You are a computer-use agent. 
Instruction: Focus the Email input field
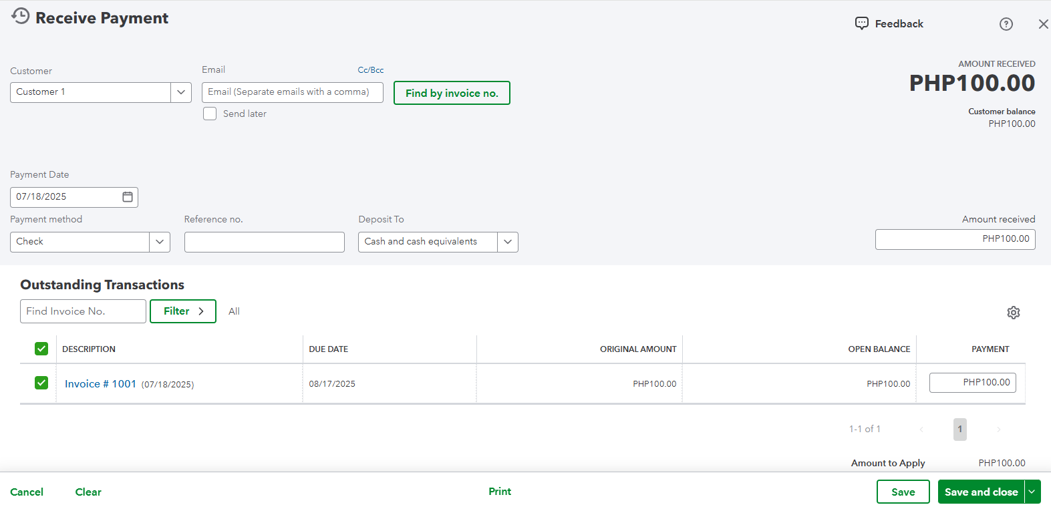[x=293, y=92]
